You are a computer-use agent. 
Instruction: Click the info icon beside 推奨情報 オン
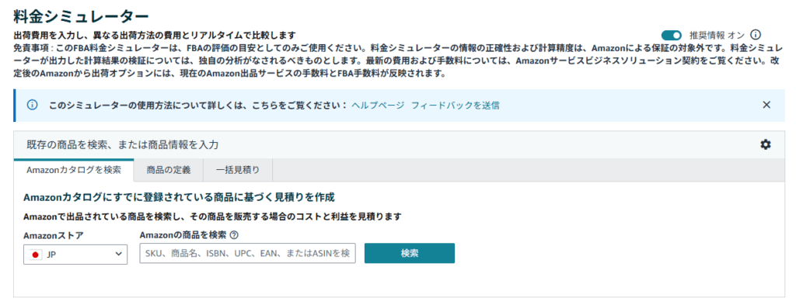(x=756, y=35)
